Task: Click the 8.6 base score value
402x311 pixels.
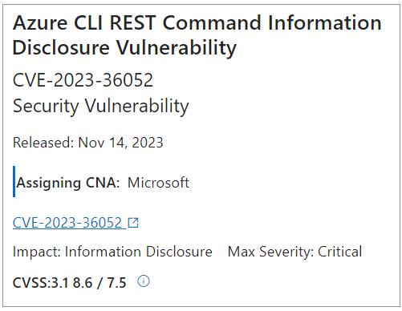Action: (83, 283)
